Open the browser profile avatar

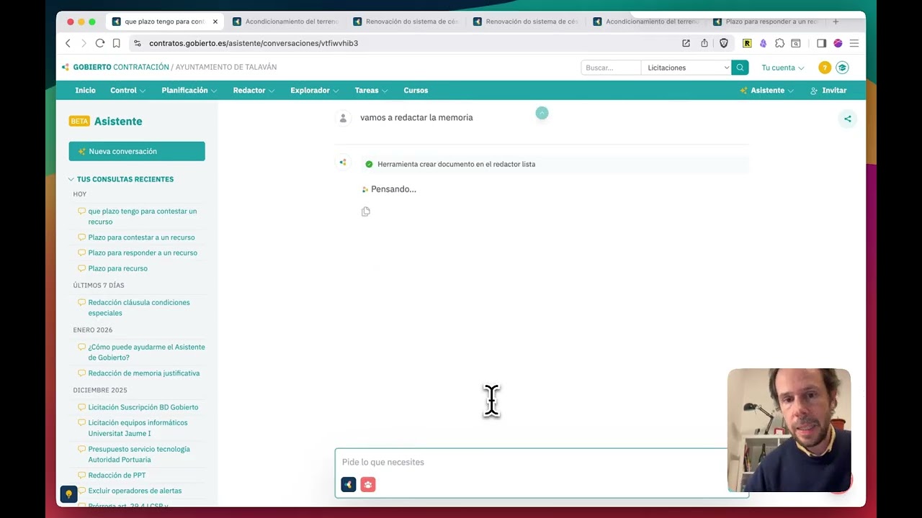[x=838, y=43]
